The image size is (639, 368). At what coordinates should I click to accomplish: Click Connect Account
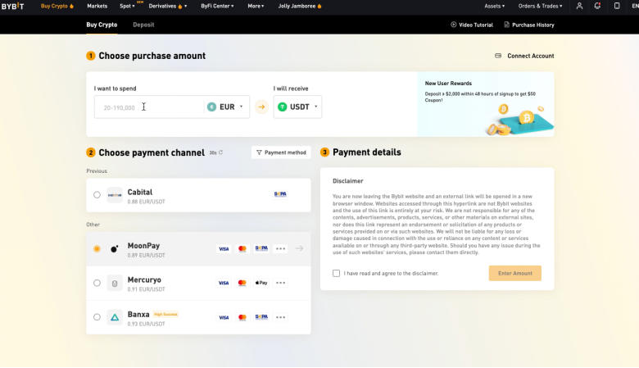point(524,56)
